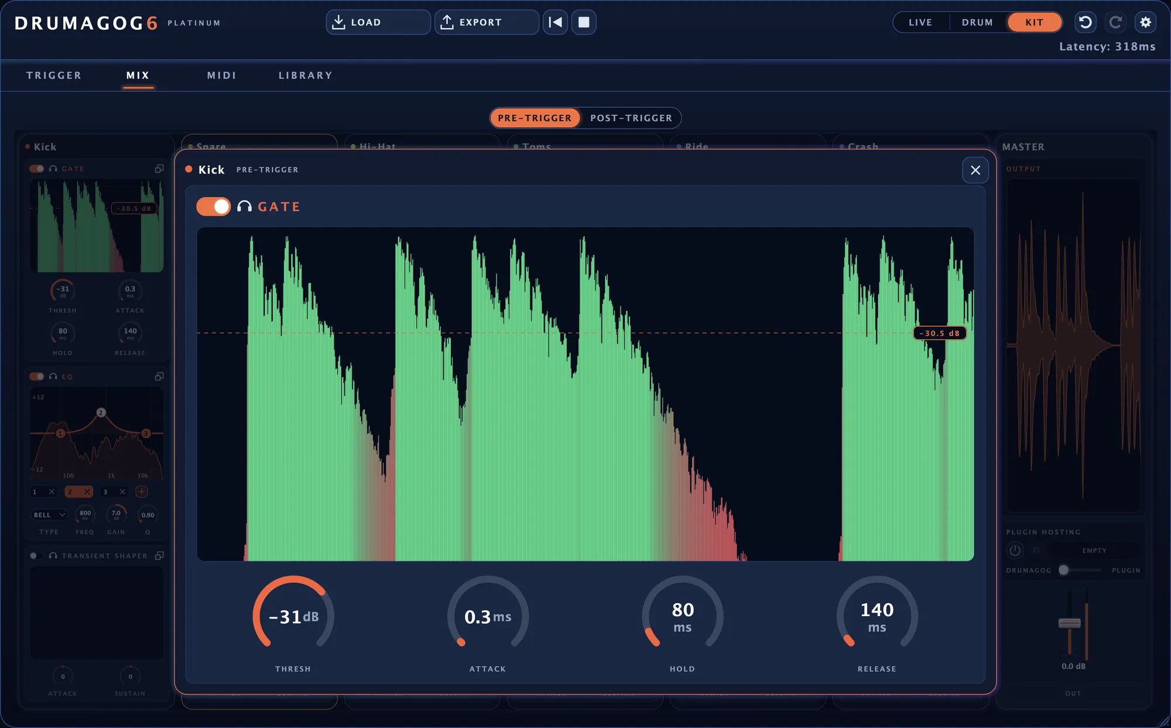
Task: Click the Transient Shaper expand icon
Action: click(159, 556)
